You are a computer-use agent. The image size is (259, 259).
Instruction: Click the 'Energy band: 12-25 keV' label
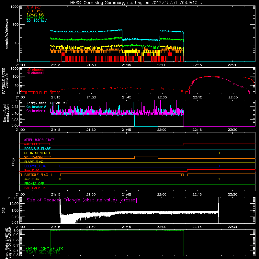(47, 103)
